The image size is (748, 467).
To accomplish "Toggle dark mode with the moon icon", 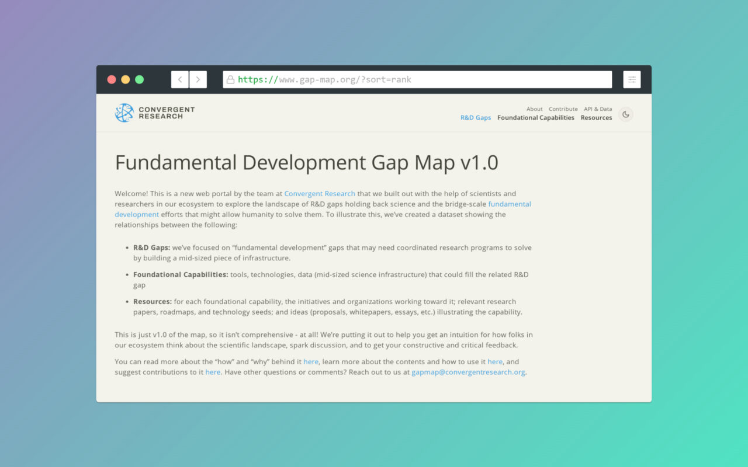I will coord(625,114).
